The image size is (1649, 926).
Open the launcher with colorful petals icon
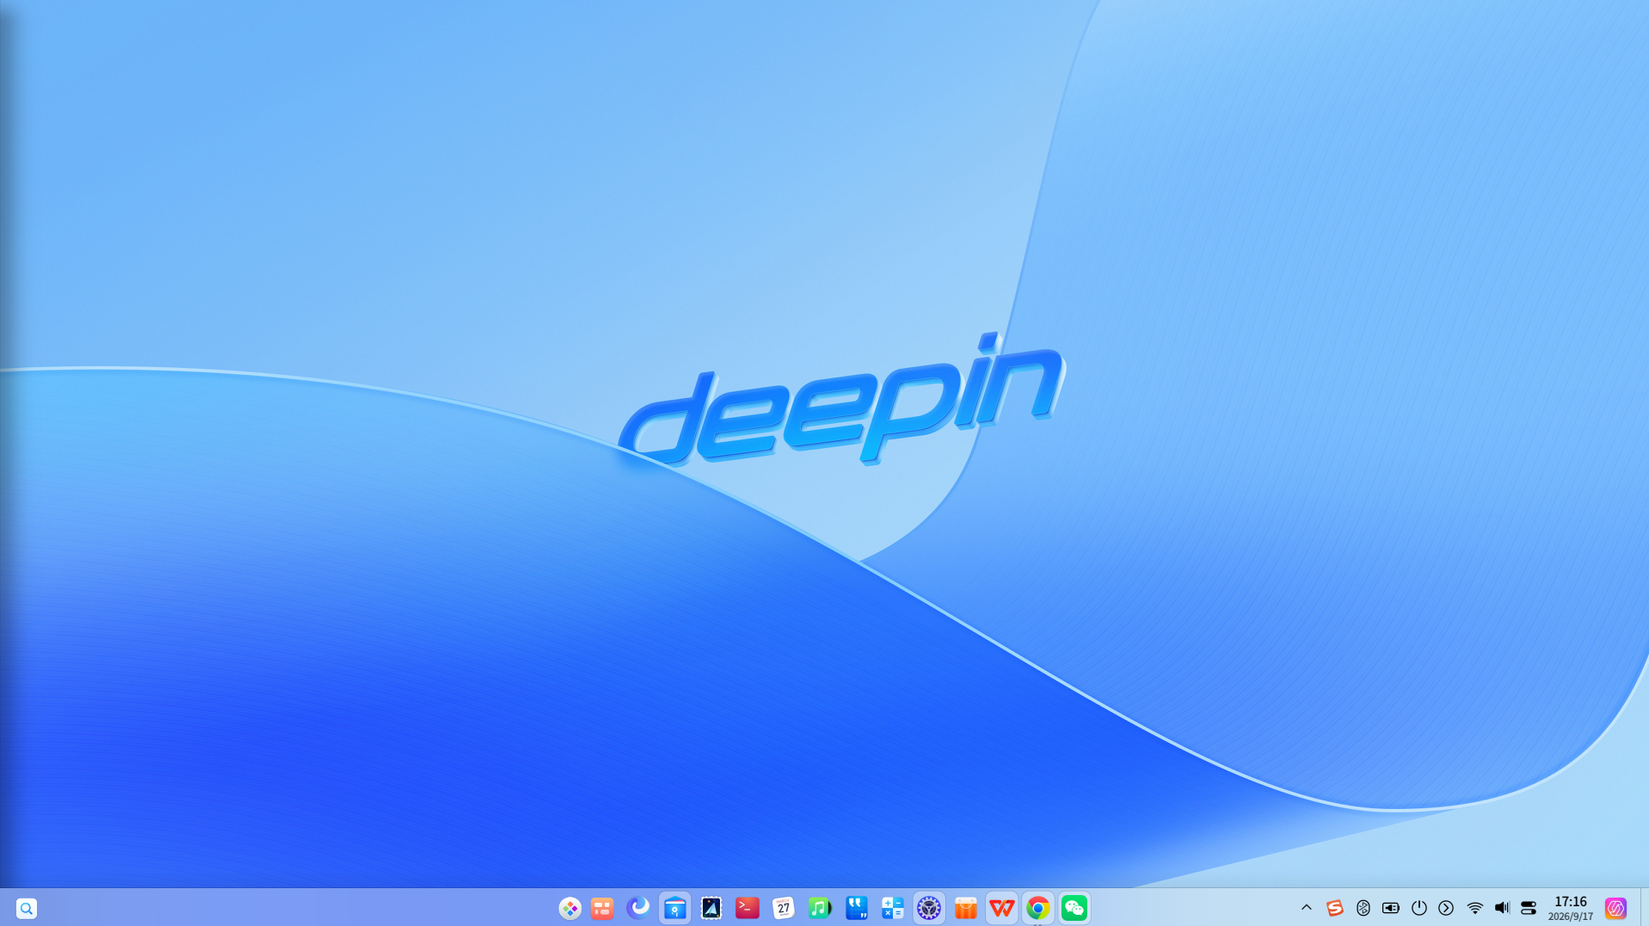tap(569, 908)
